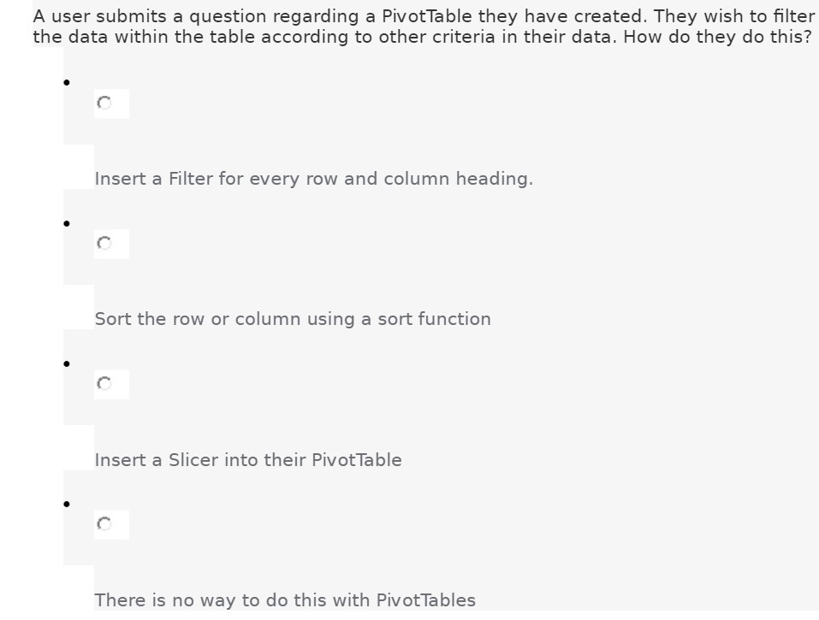Click the bullet next to the sort function option
Screen dimensions: 819x620
click(x=67, y=224)
